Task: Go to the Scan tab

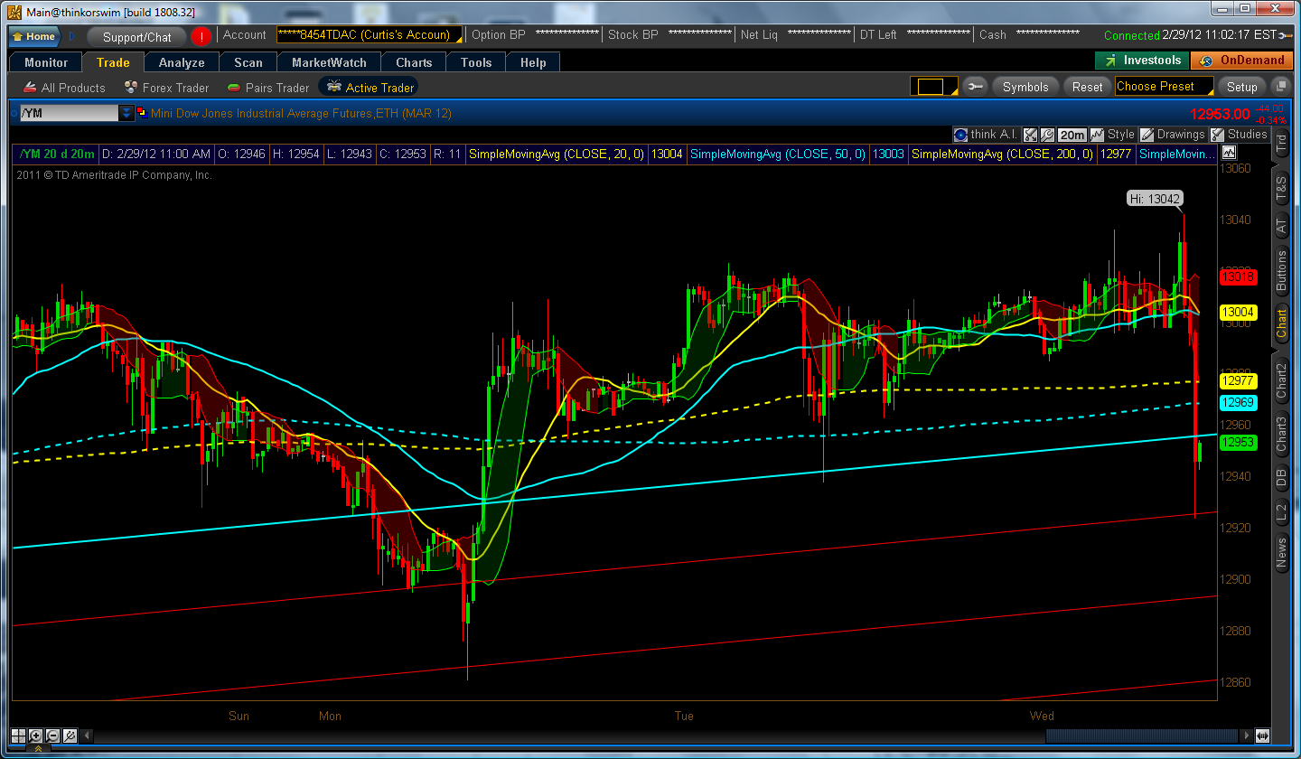Action: pyautogui.click(x=248, y=62)
